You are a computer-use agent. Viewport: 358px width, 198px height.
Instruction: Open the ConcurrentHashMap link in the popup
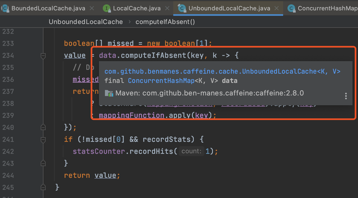[161, 81]
